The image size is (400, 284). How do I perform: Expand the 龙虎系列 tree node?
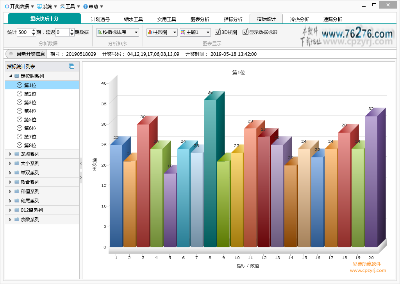tap(10, 154)
